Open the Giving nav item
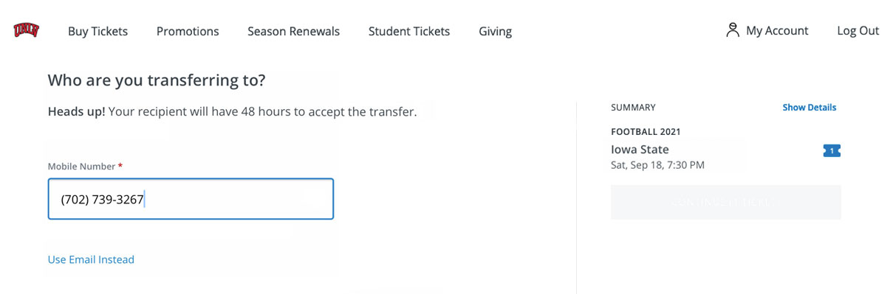Screen dimensions: 893x294 (495, 31)
